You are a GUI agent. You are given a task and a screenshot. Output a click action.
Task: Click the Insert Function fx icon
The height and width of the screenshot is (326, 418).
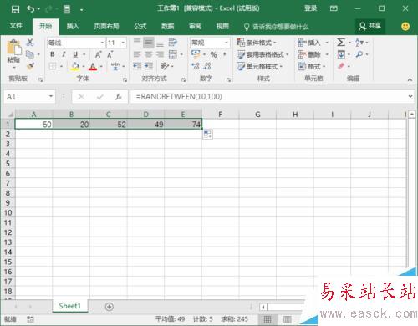(x=118, y=97)
